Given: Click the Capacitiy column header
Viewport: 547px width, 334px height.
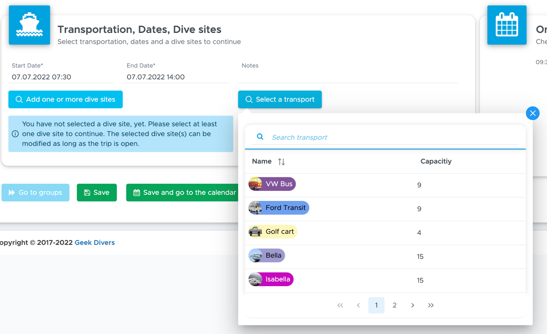Looking at the screenshot, I should coord(436,161).
